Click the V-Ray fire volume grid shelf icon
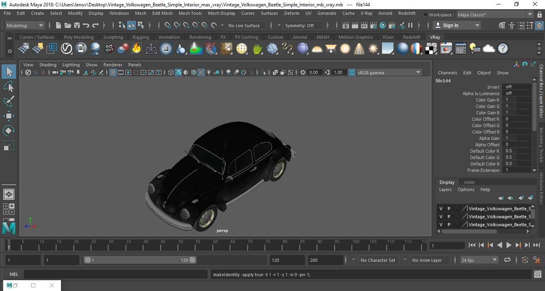The height and width of the screenshot is (291, 545). coord(137,49)
